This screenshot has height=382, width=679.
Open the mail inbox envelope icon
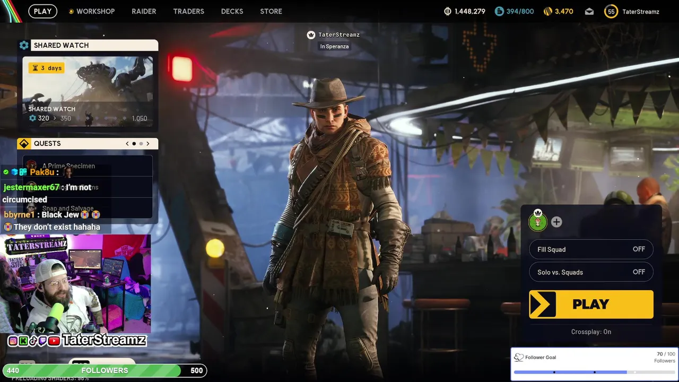[589, 11]
